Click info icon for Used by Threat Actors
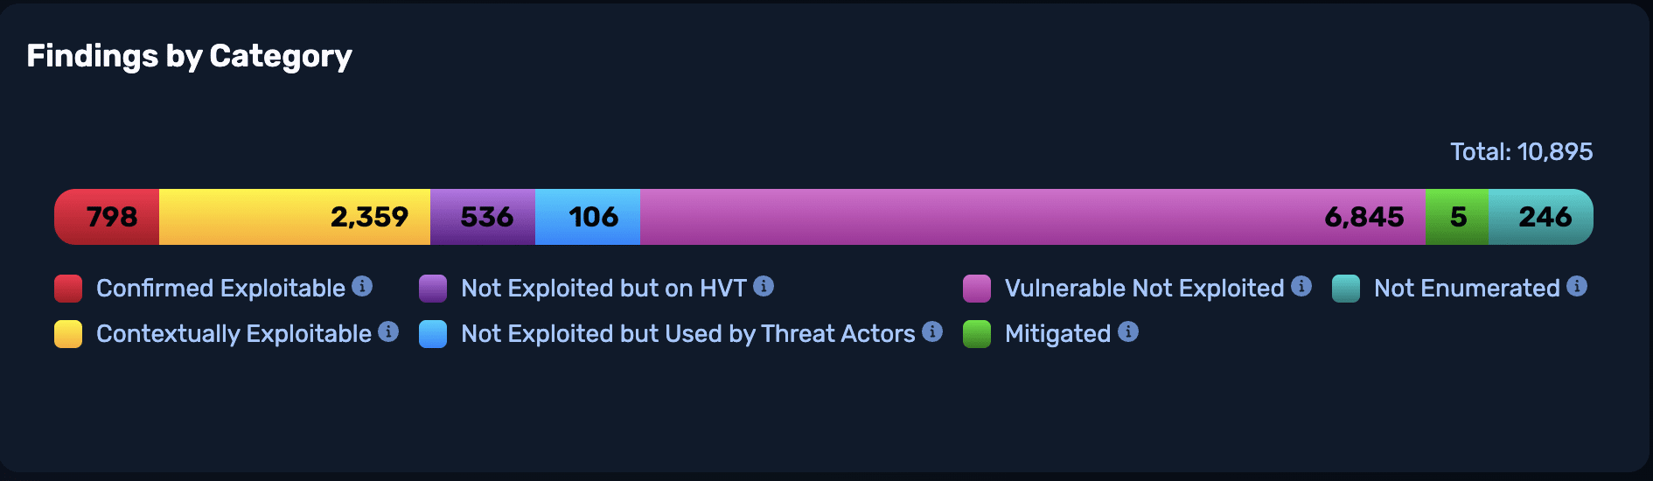 pyautogui.click(x=932, y=331)
